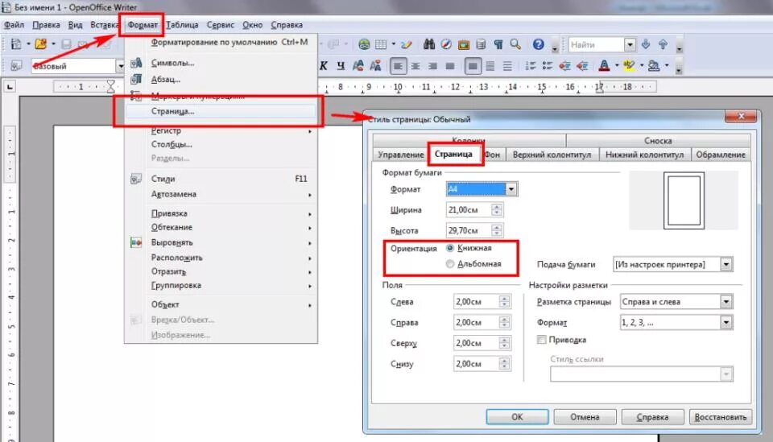Open the Styles and Formatting icon beside style box
This screenshot has width=773, height=442.
pos(16,65)
